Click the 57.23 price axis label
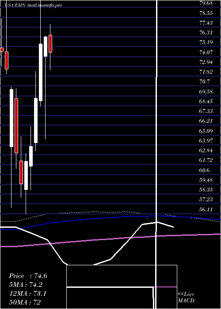Viewport: 221px width, 309px height. tap(206, 200)
